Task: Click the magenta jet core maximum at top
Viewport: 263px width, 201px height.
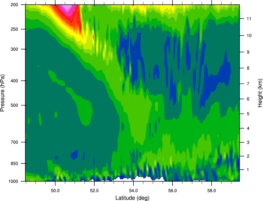Action: point(67,7)
